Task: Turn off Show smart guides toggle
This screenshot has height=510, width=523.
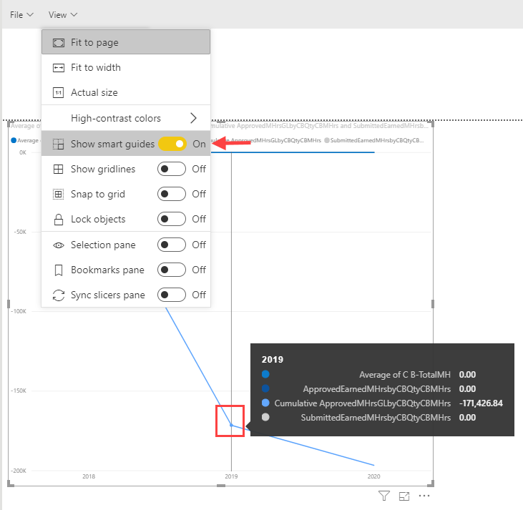Action: tap(172, 144)
